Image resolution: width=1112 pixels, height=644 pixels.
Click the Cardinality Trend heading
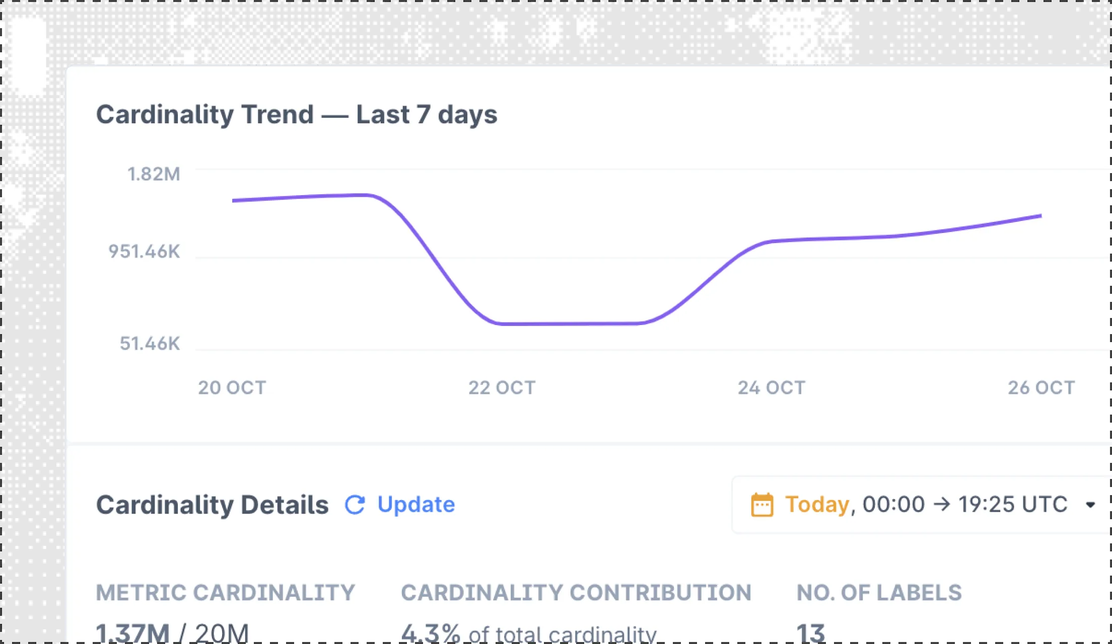click(x=297, y=115)
